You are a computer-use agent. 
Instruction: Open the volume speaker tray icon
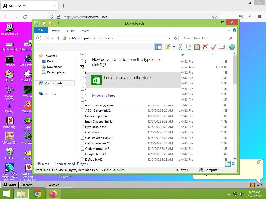(241, 194)
